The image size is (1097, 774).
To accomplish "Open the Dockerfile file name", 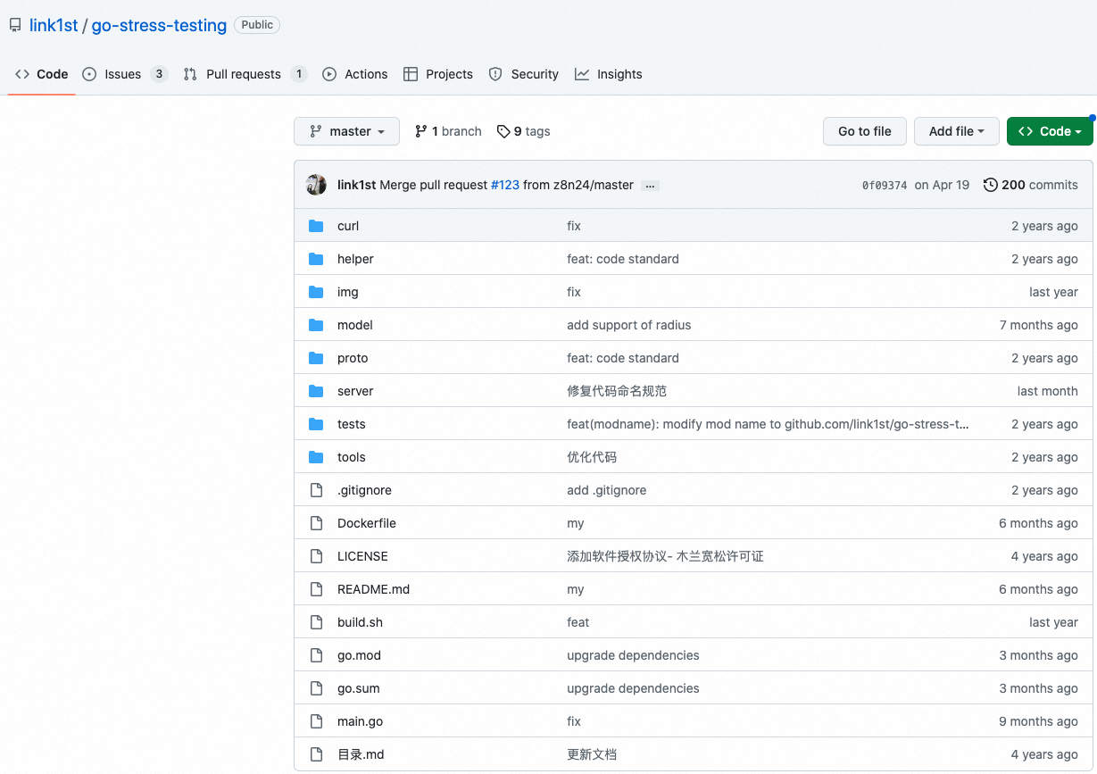I will point(367,523).
